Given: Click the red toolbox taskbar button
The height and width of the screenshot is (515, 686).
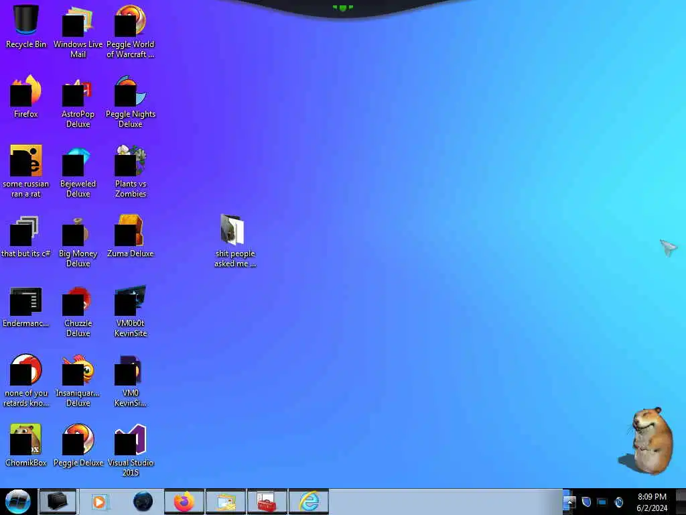Looking at the screenshot, I should click(x=267, y=502).
